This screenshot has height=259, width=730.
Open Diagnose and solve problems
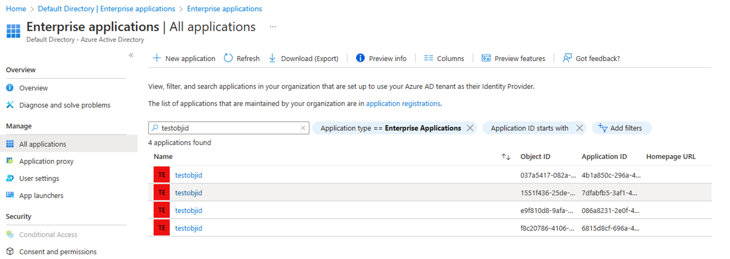[x=65, y=105]
